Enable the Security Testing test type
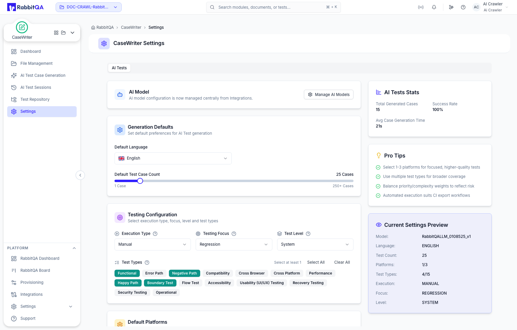The height and width of the screenshot is (330, 517). click(132, 292)
